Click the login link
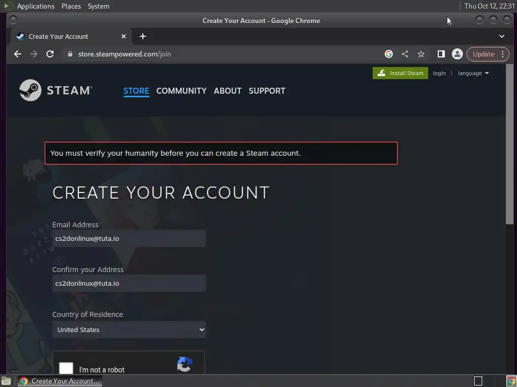The width and height of the screenshot is (517, 387). (439, 73)
